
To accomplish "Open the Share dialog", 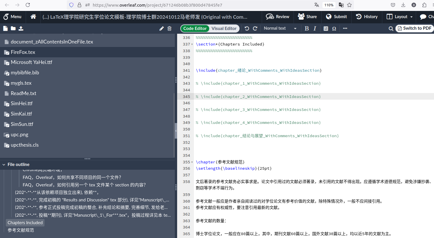I will click(307, 17).
